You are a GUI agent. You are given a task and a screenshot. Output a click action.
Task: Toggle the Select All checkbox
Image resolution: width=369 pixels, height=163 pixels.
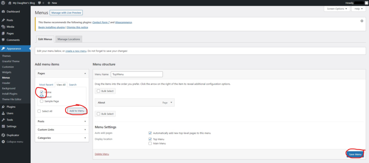pyautogui.click(x=39, y=111)
